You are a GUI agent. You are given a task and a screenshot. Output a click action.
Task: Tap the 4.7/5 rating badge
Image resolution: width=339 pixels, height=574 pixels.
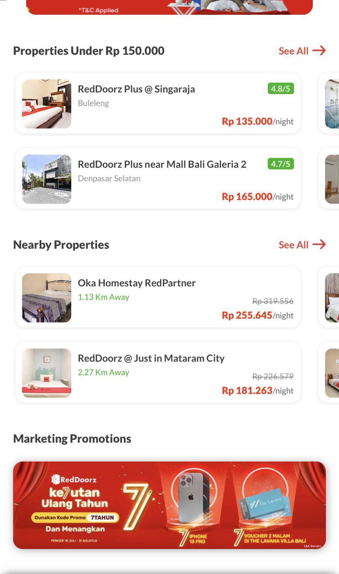coord(281,164)
